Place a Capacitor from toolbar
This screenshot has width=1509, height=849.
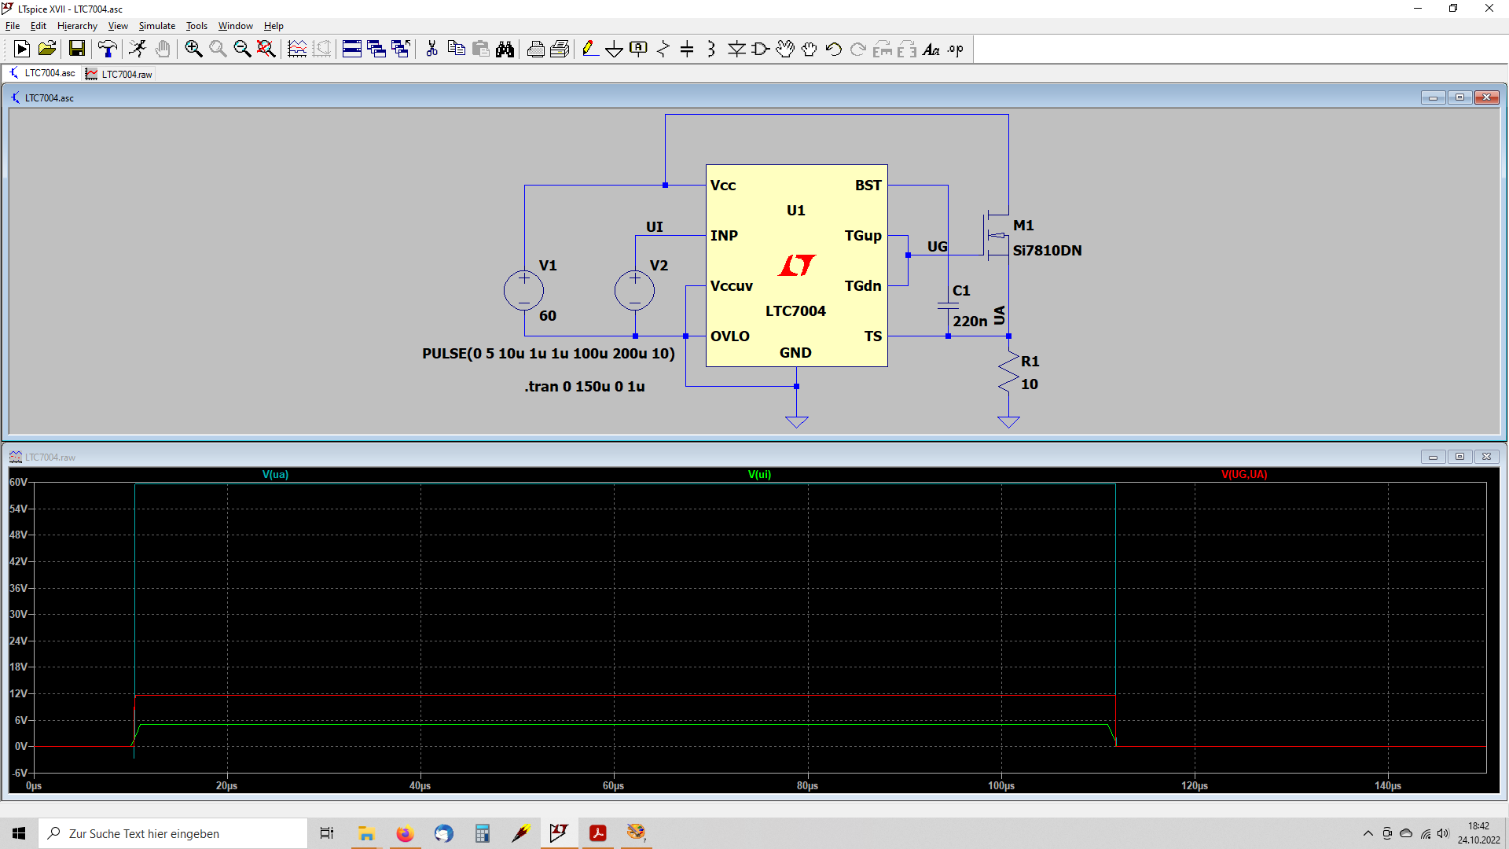(x=687, y=50)
